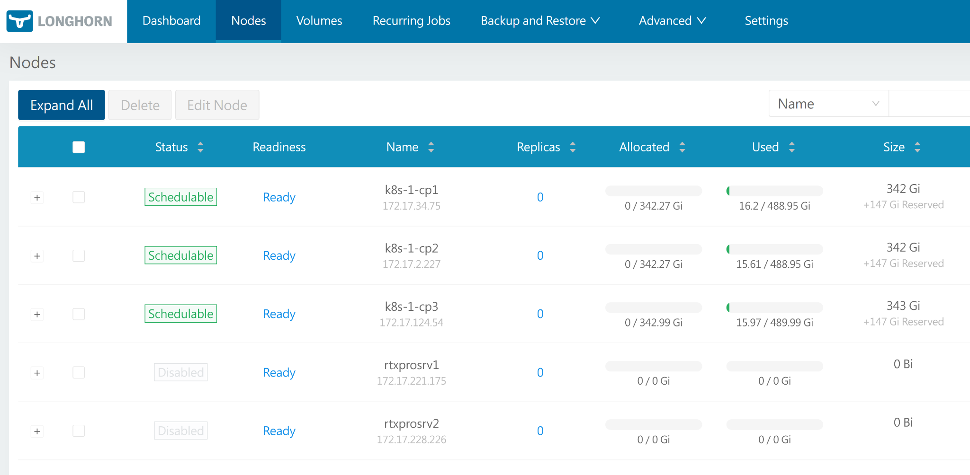Expand the rtxprosrv2 node row
Screen dimensions: 970x475
pyautogui.click(x=37, y=431)
